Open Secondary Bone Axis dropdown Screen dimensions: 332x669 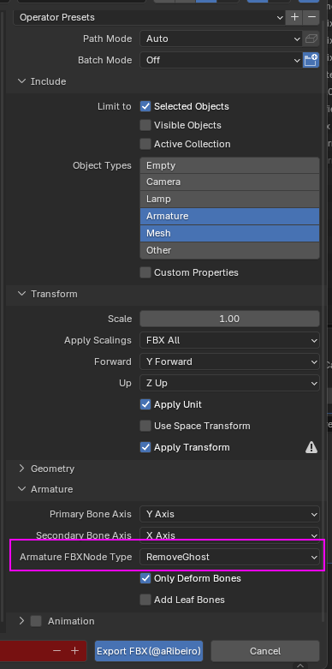(x=229, y=535)
